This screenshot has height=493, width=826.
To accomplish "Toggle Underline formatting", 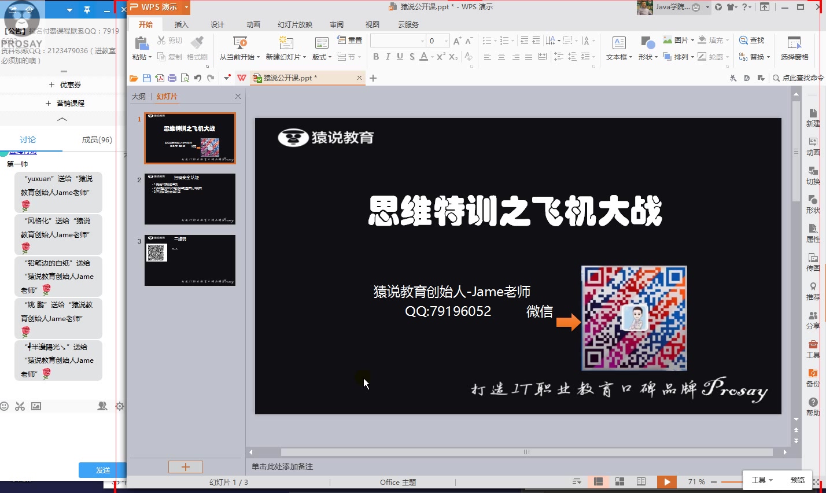I will [x=400, y=57].
